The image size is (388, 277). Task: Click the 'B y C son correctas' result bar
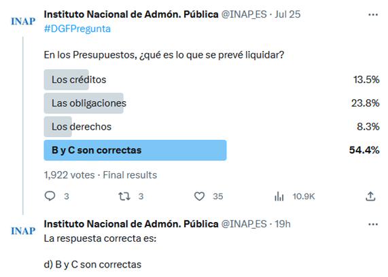(x=135, y=150)
